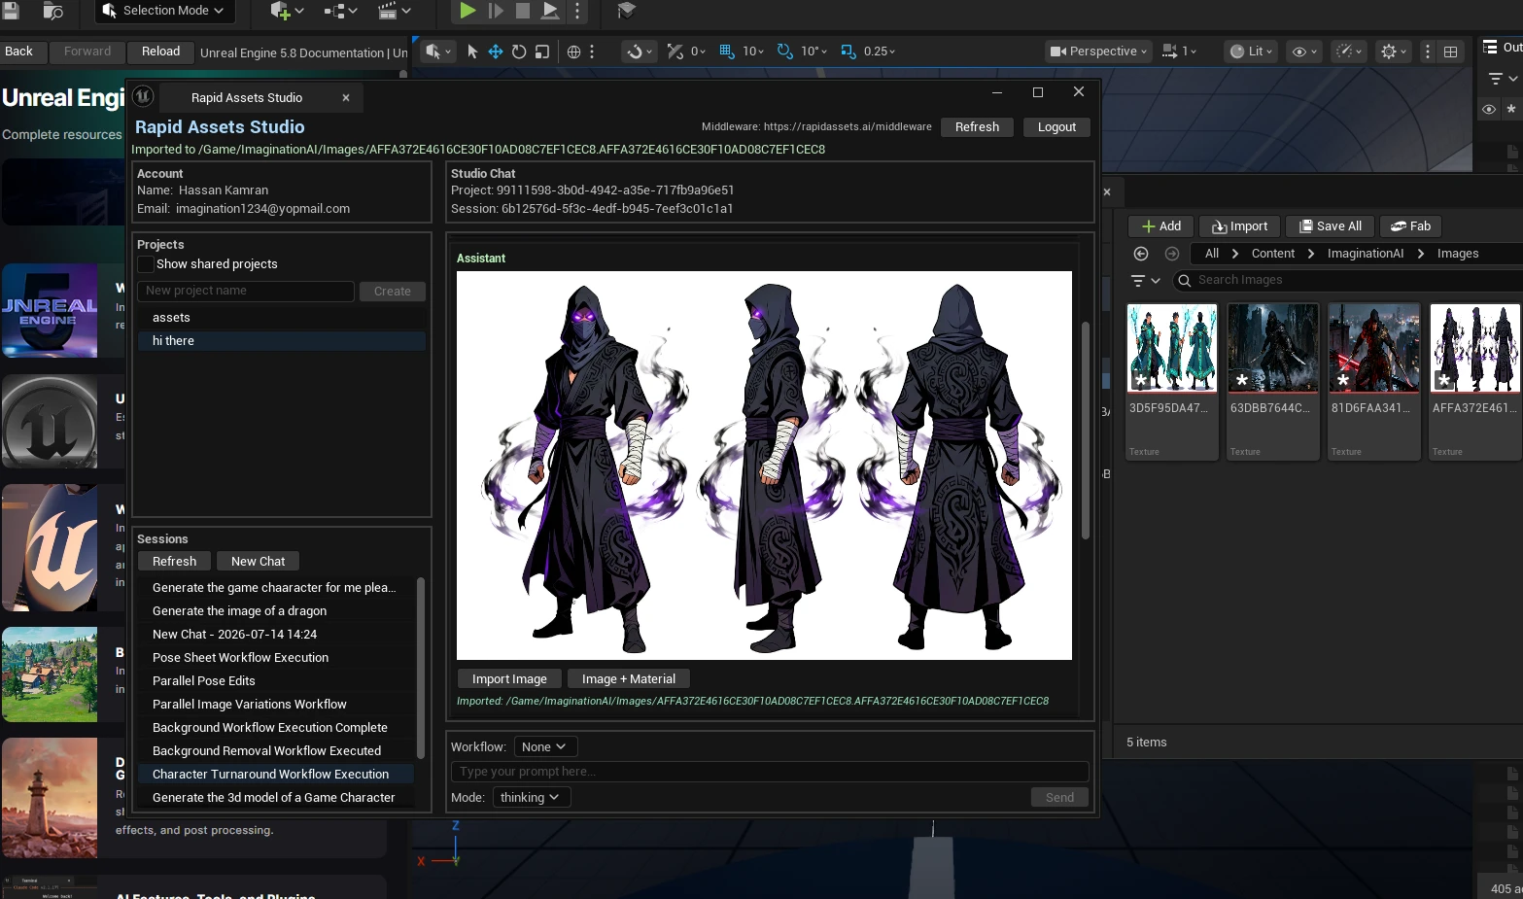Screen dimensions: 1523x899
Task: Click the Eject play control icon
Action: (550, 11)
